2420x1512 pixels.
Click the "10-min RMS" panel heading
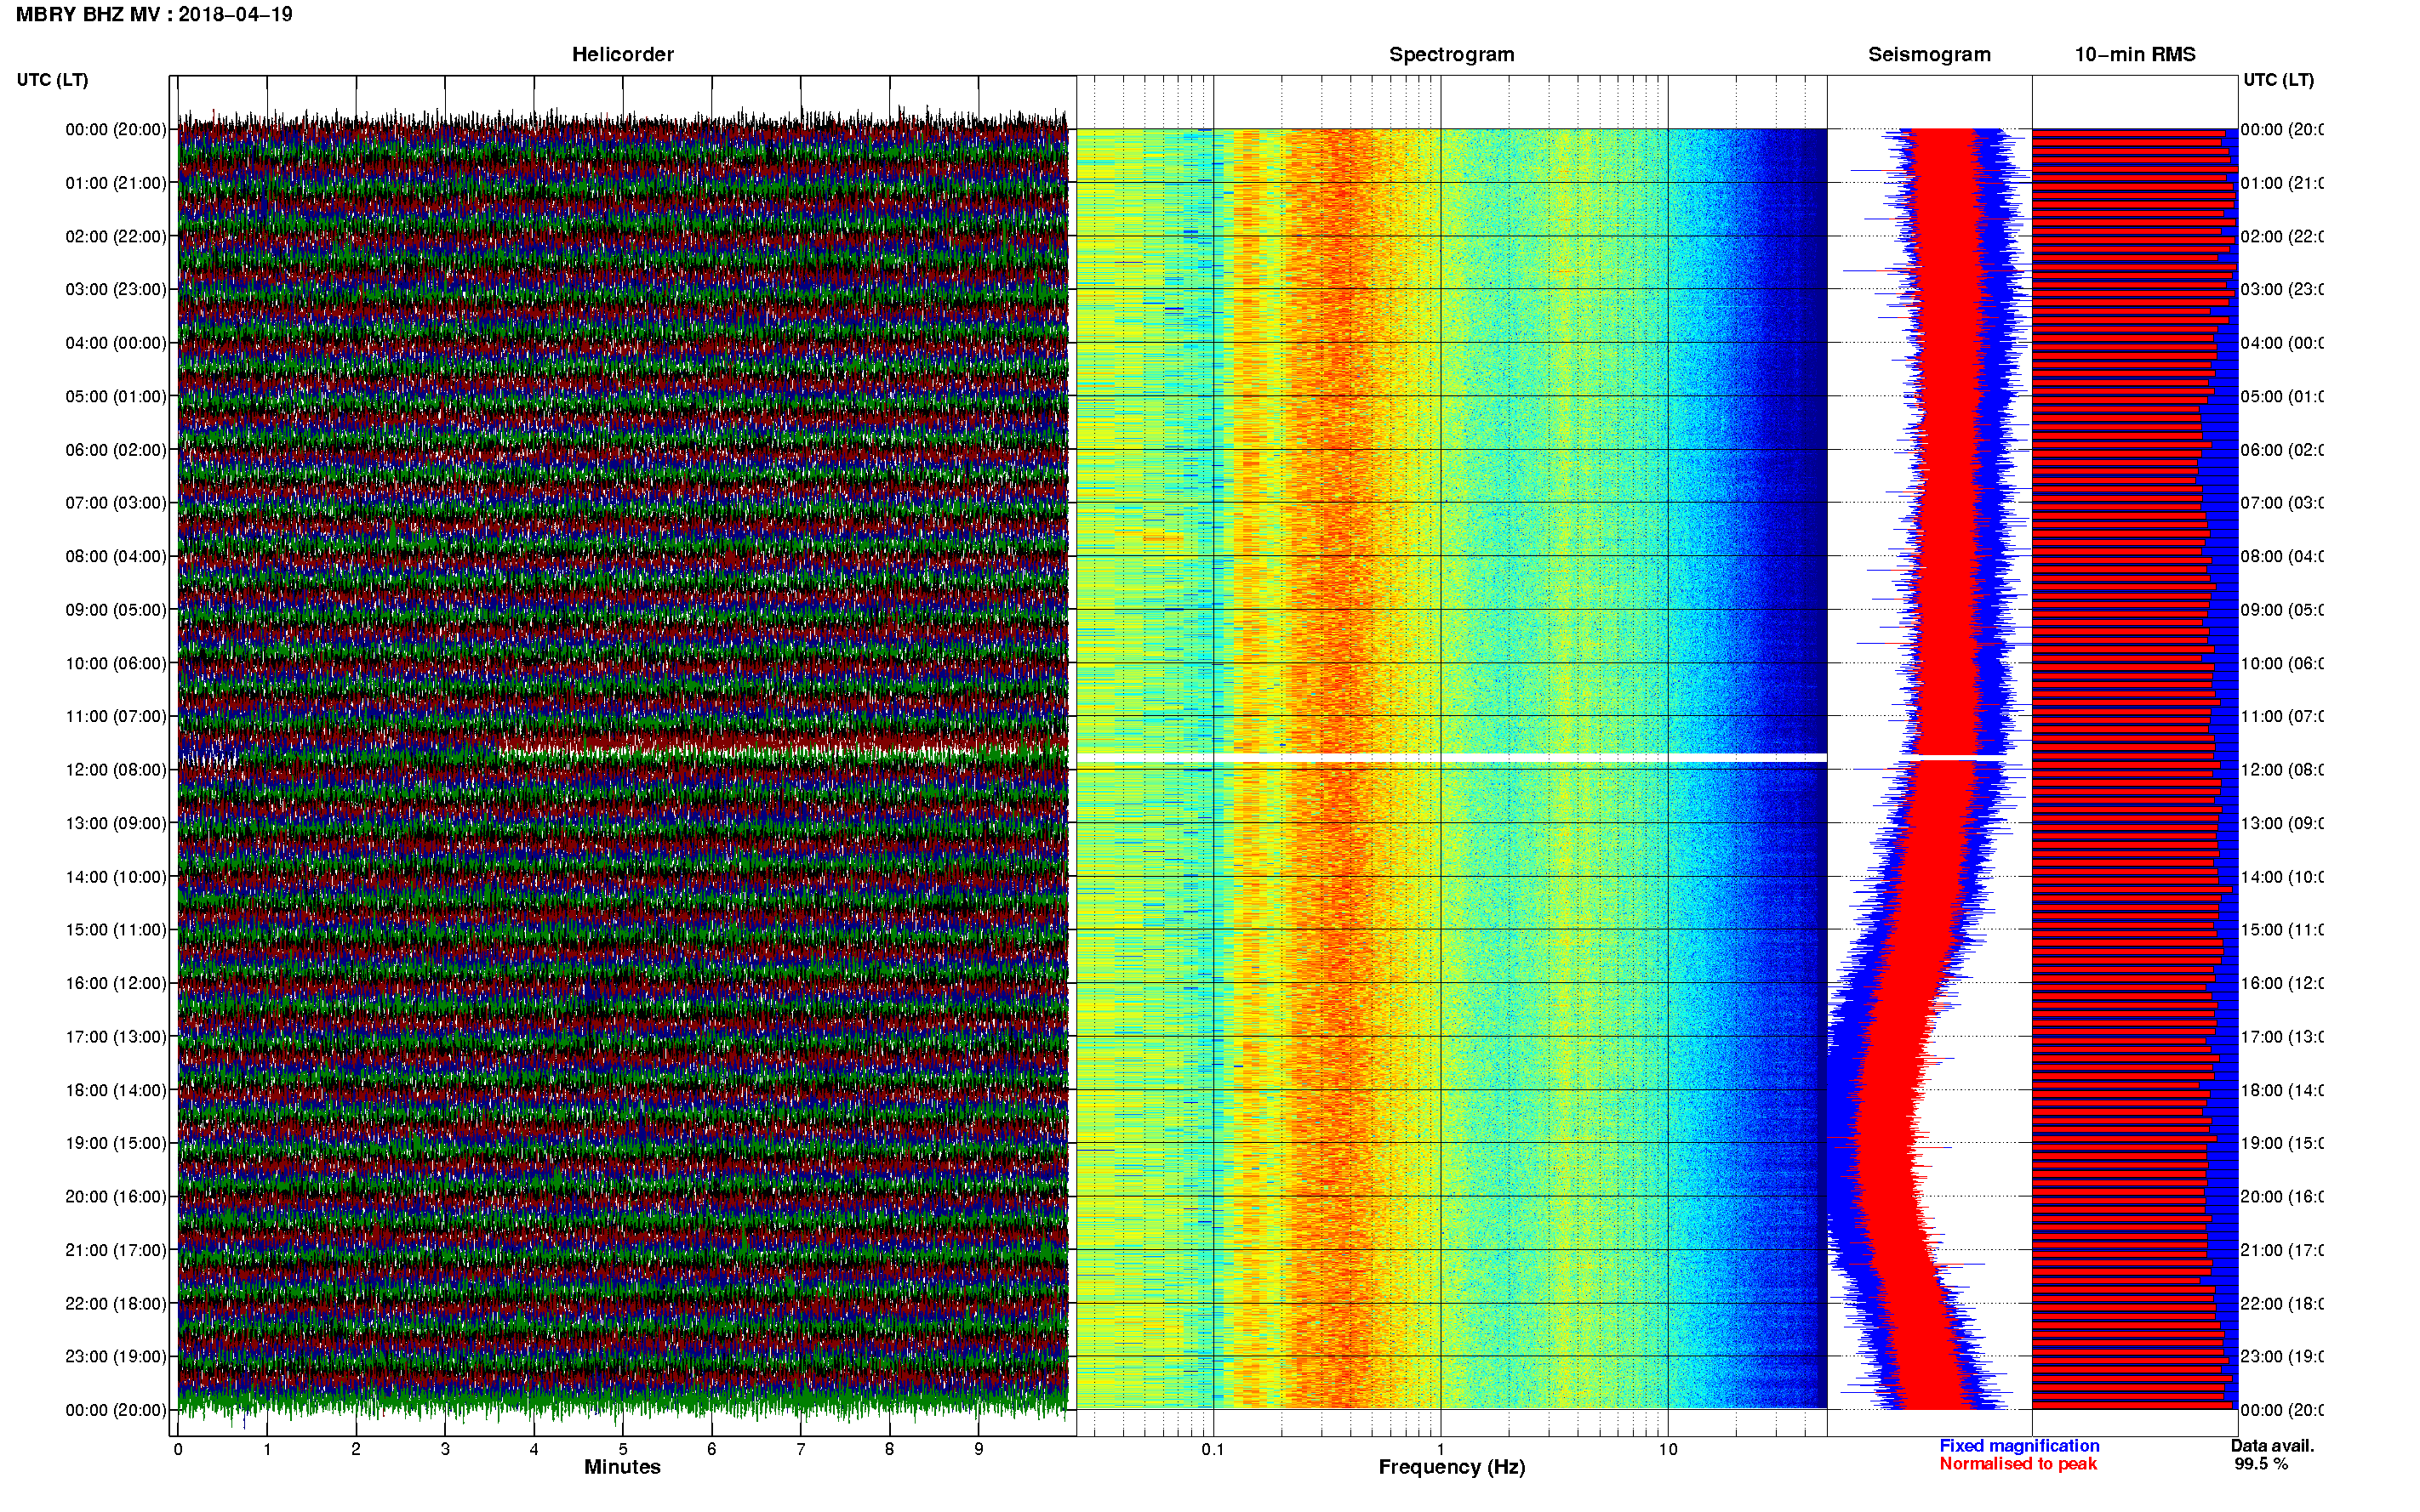click(x=2135, y=55)
